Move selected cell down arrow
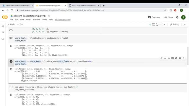189x106 pixels. tap(165, 58)
